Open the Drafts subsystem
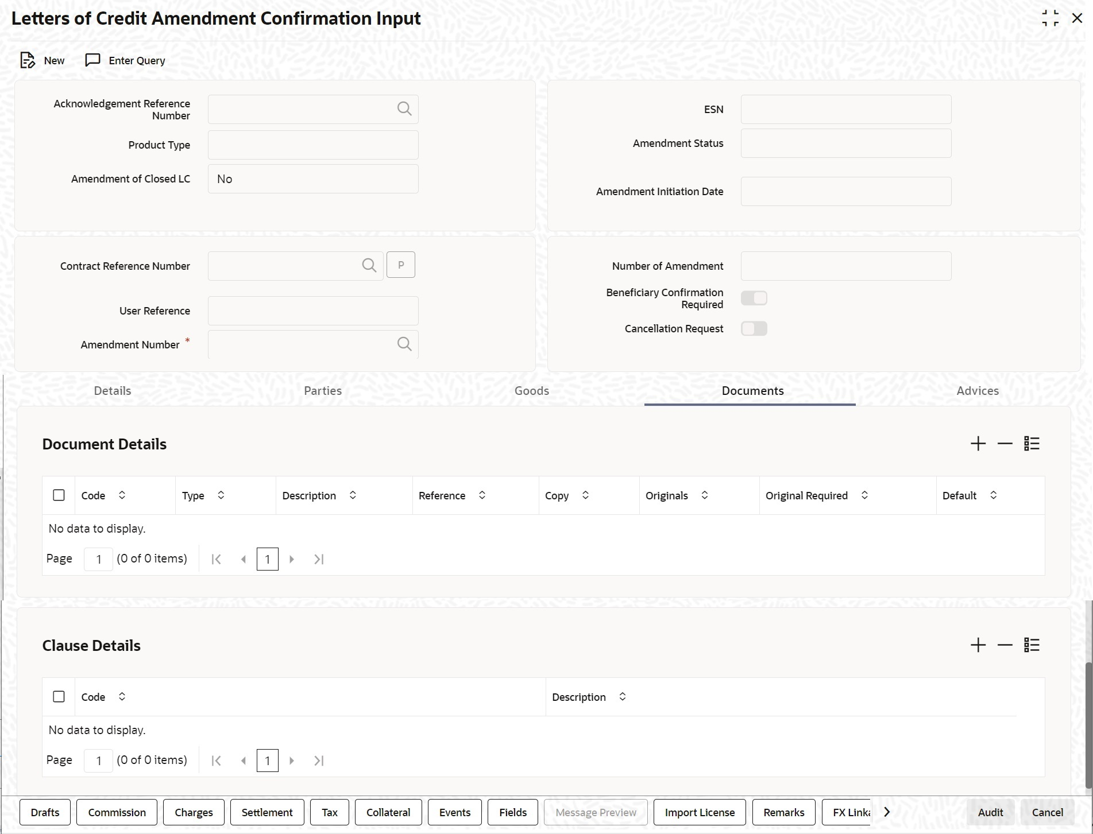This screenshot has height=834, width=1093. pos(45,812)
